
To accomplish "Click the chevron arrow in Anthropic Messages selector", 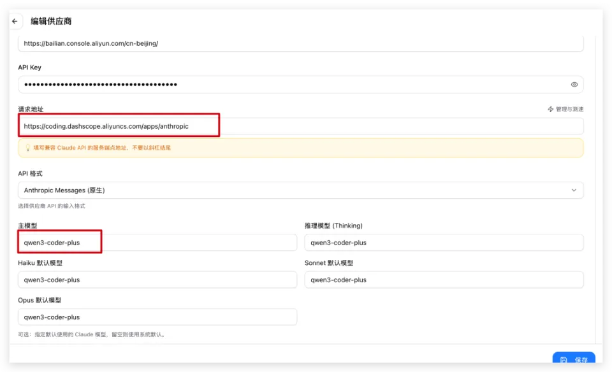I will coord(574,190).
